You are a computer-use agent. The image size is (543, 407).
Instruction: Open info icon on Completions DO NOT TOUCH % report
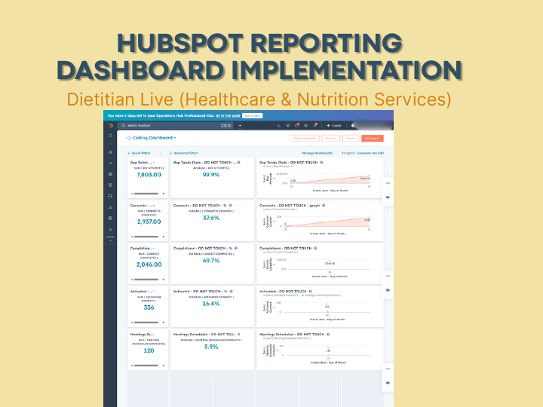coord(236,248)
